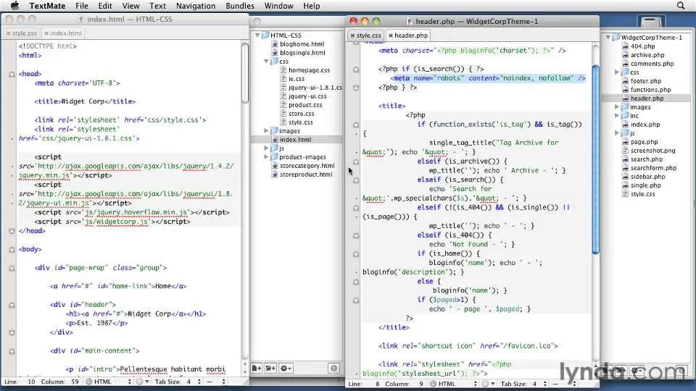
Task: Open store.css file
Action: tap(301, 114)
